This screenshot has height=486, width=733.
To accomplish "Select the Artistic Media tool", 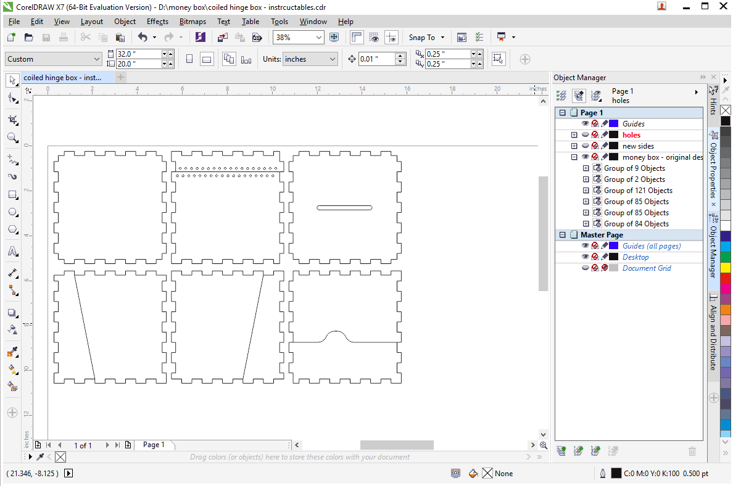I will 12,176.
